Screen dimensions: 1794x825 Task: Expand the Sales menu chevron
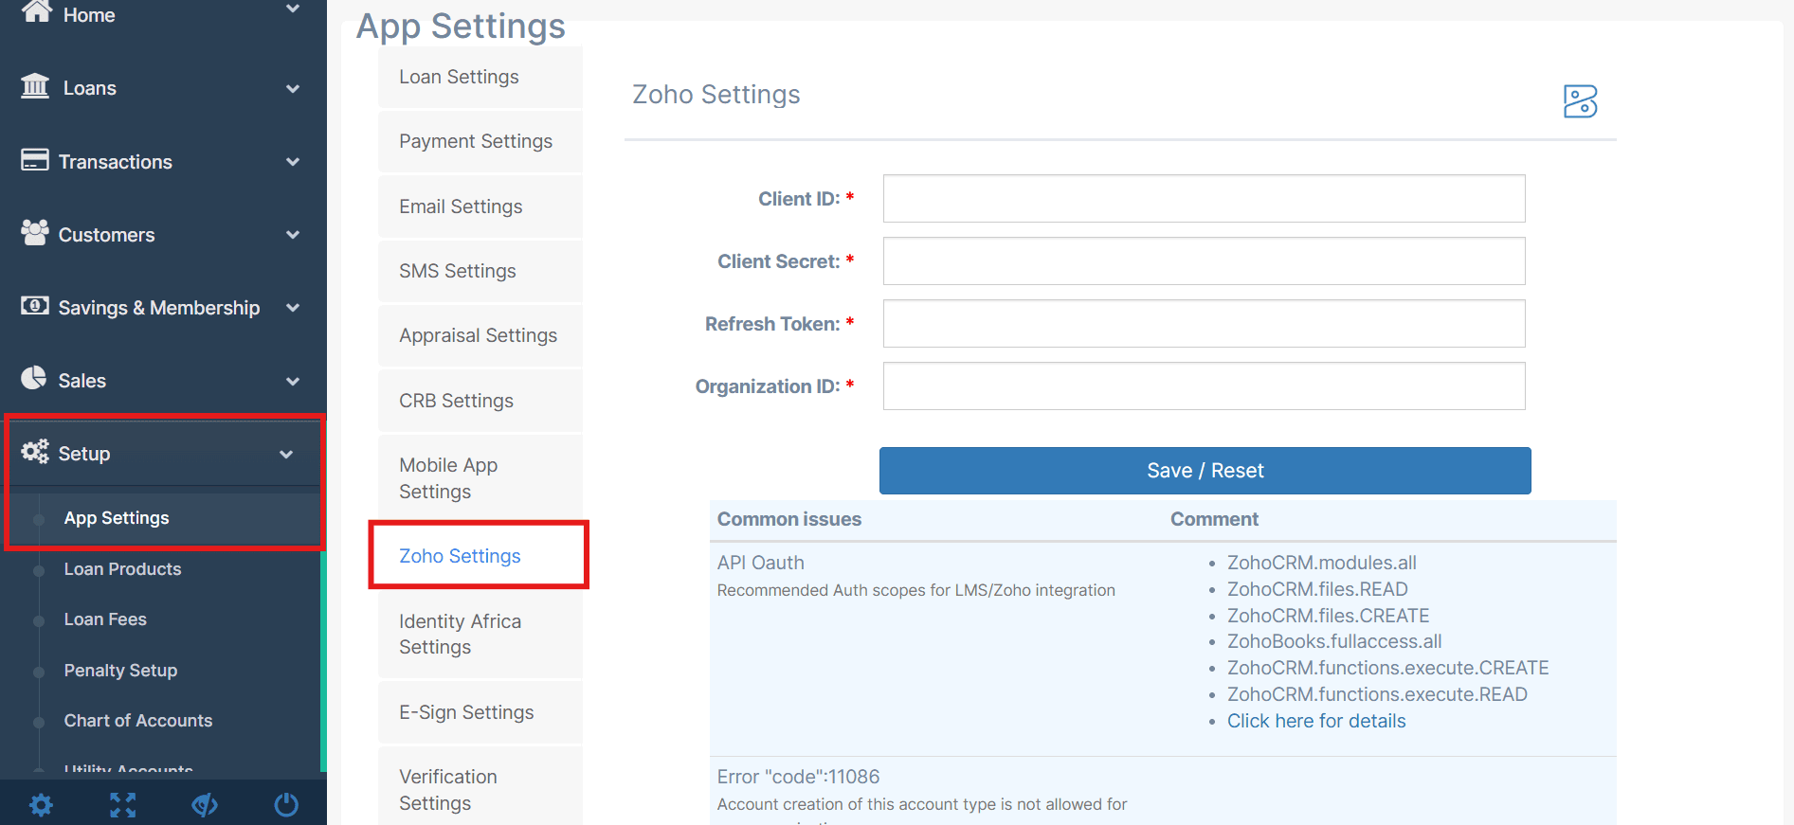293,381
